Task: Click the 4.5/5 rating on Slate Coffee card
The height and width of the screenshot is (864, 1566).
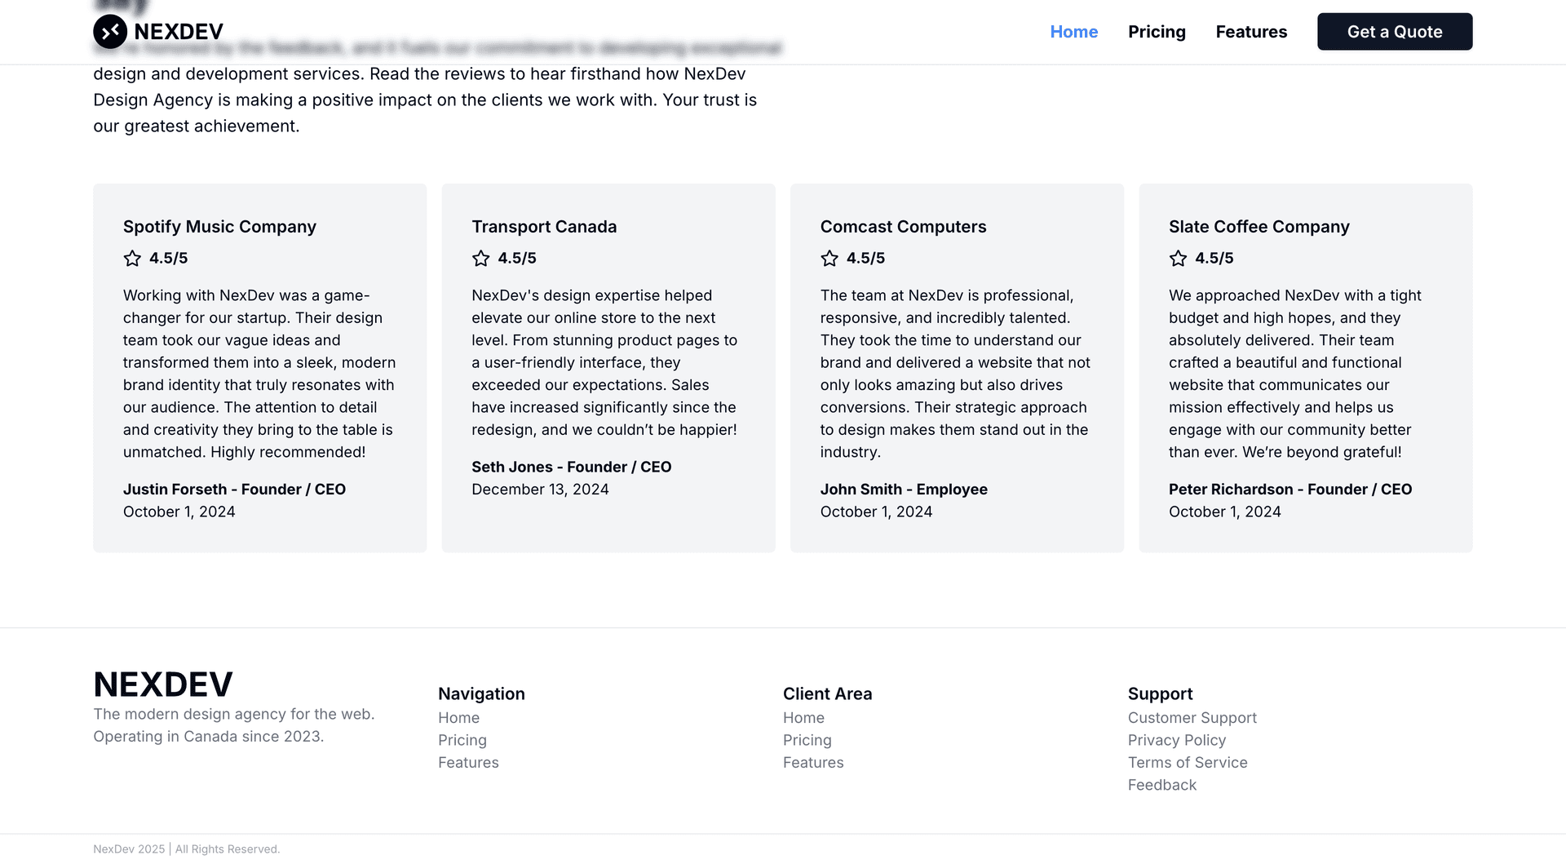Action: [1214, 259]
